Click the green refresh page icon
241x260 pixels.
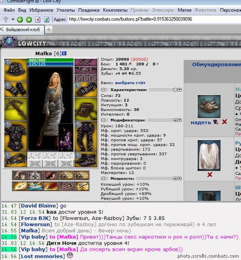point(47,20)
